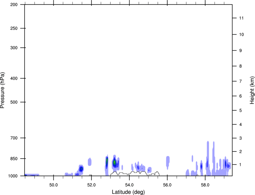Pick the 7 km height label
The height and width of the screenshot is (195, 255).
pyautogui.click(x=241, y=81)
